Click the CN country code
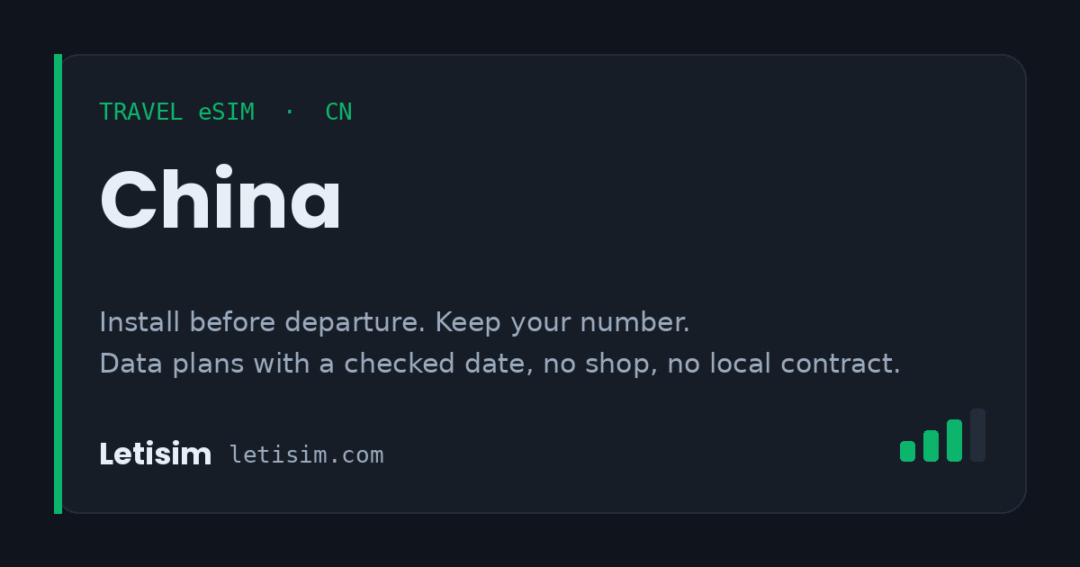1080x567 pixels. pos(338,112)
